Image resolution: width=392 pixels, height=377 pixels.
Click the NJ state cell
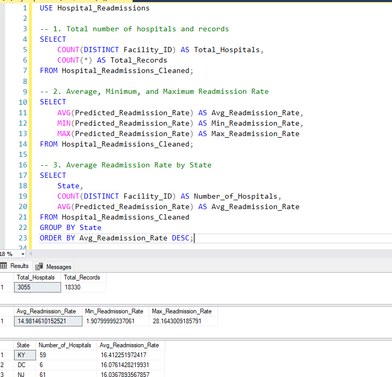[25, 374]
